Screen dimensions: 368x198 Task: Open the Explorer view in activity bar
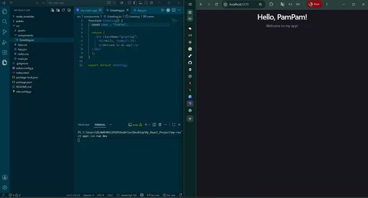5,11
